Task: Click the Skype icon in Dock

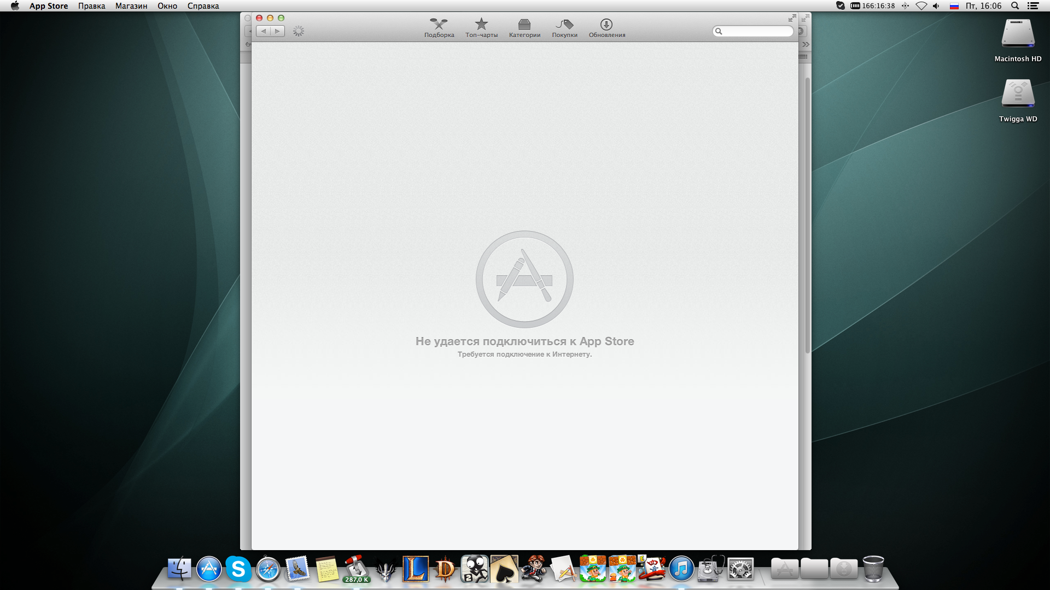Action: (238, 568)
